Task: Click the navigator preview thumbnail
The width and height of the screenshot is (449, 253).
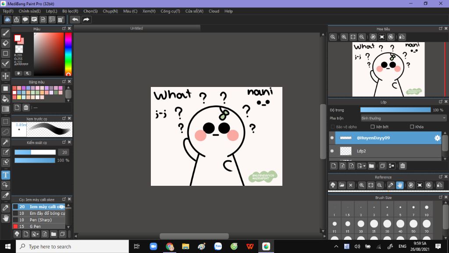Action: tap(388, 69)
